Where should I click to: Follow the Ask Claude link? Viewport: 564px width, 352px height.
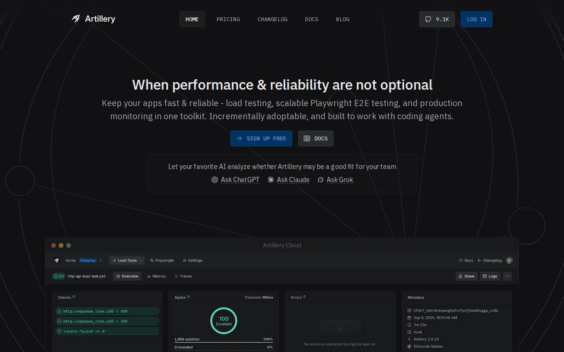pyautogui.click(x=293, y=180)
